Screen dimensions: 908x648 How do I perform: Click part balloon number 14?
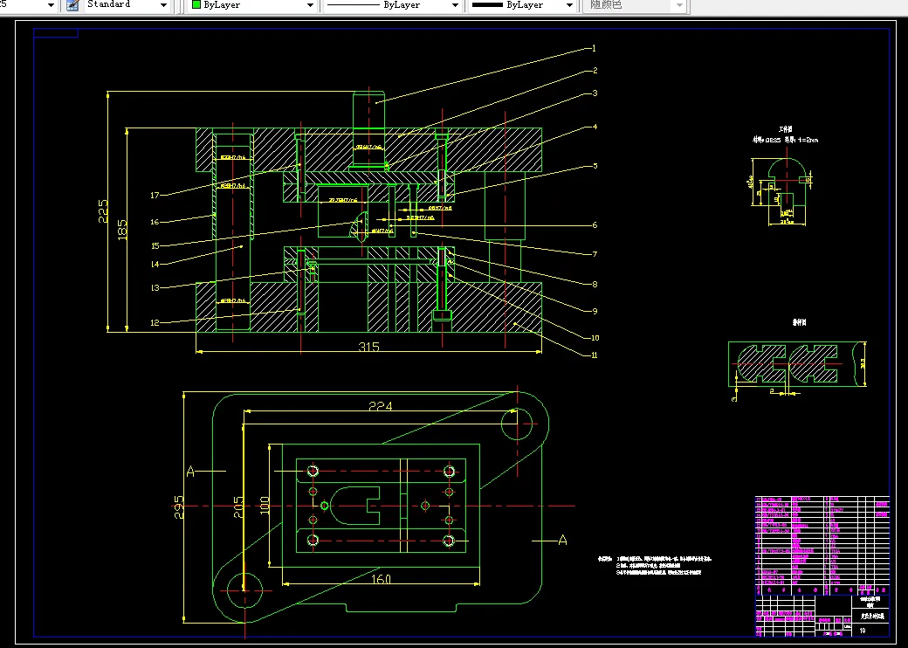155,265
